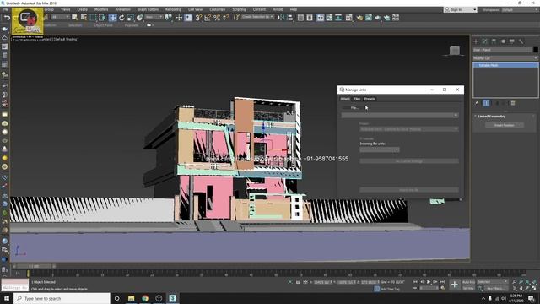The width and height of the screenshot is (540, 304).
Task: Open the Customize menu
Action: pyautogui.click(x=218, y=9)
